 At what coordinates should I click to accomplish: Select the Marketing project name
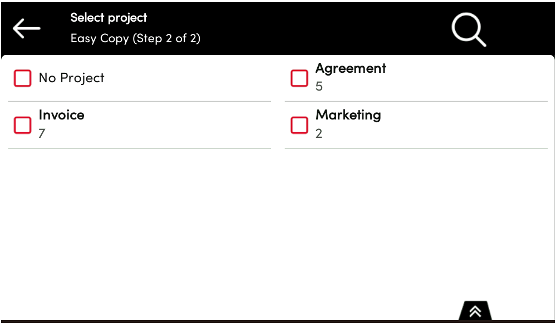point(348,116)
